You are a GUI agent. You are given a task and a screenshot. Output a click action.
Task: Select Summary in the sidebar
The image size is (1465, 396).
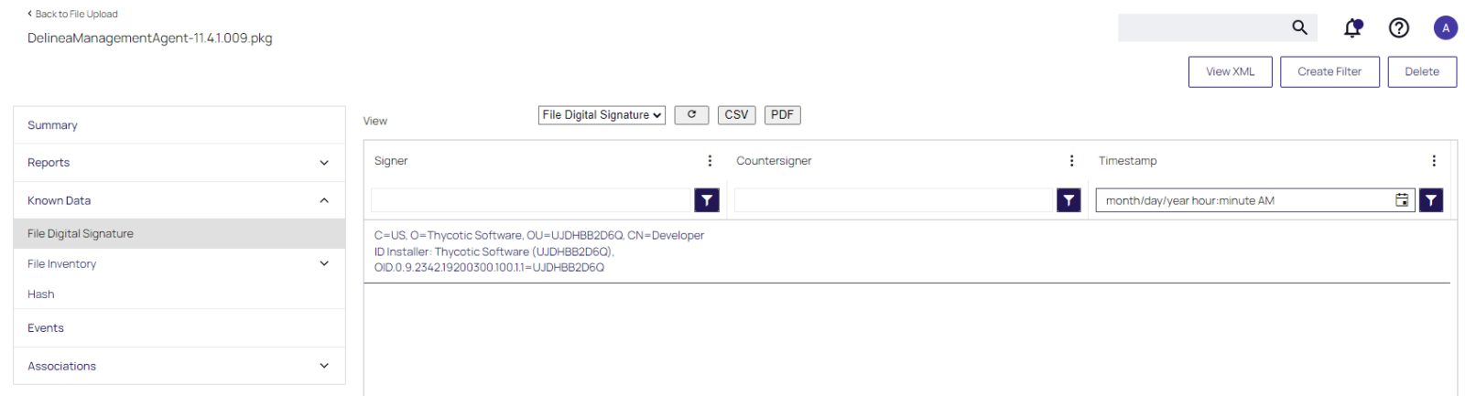(52, 125)
